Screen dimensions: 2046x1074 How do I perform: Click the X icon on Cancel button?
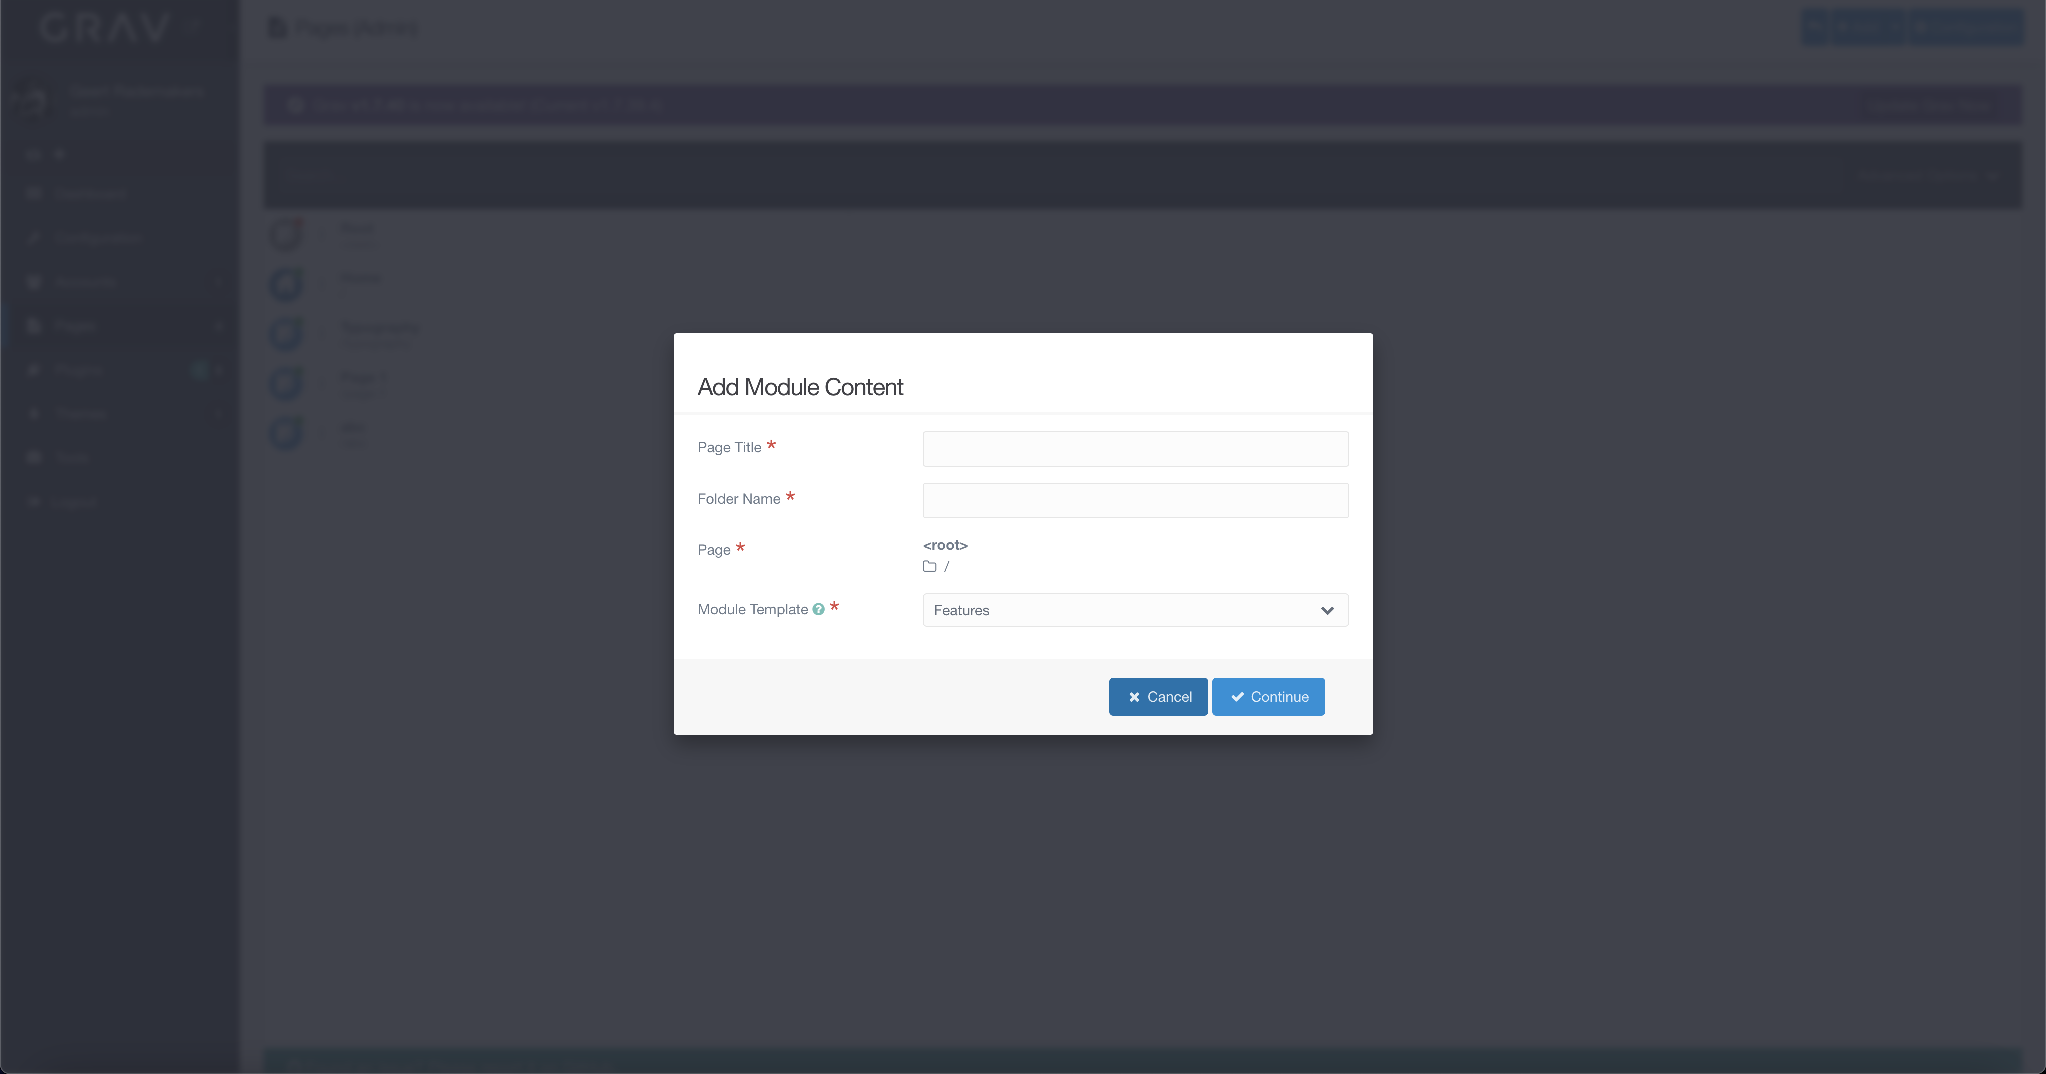(x=1134, y=697)
